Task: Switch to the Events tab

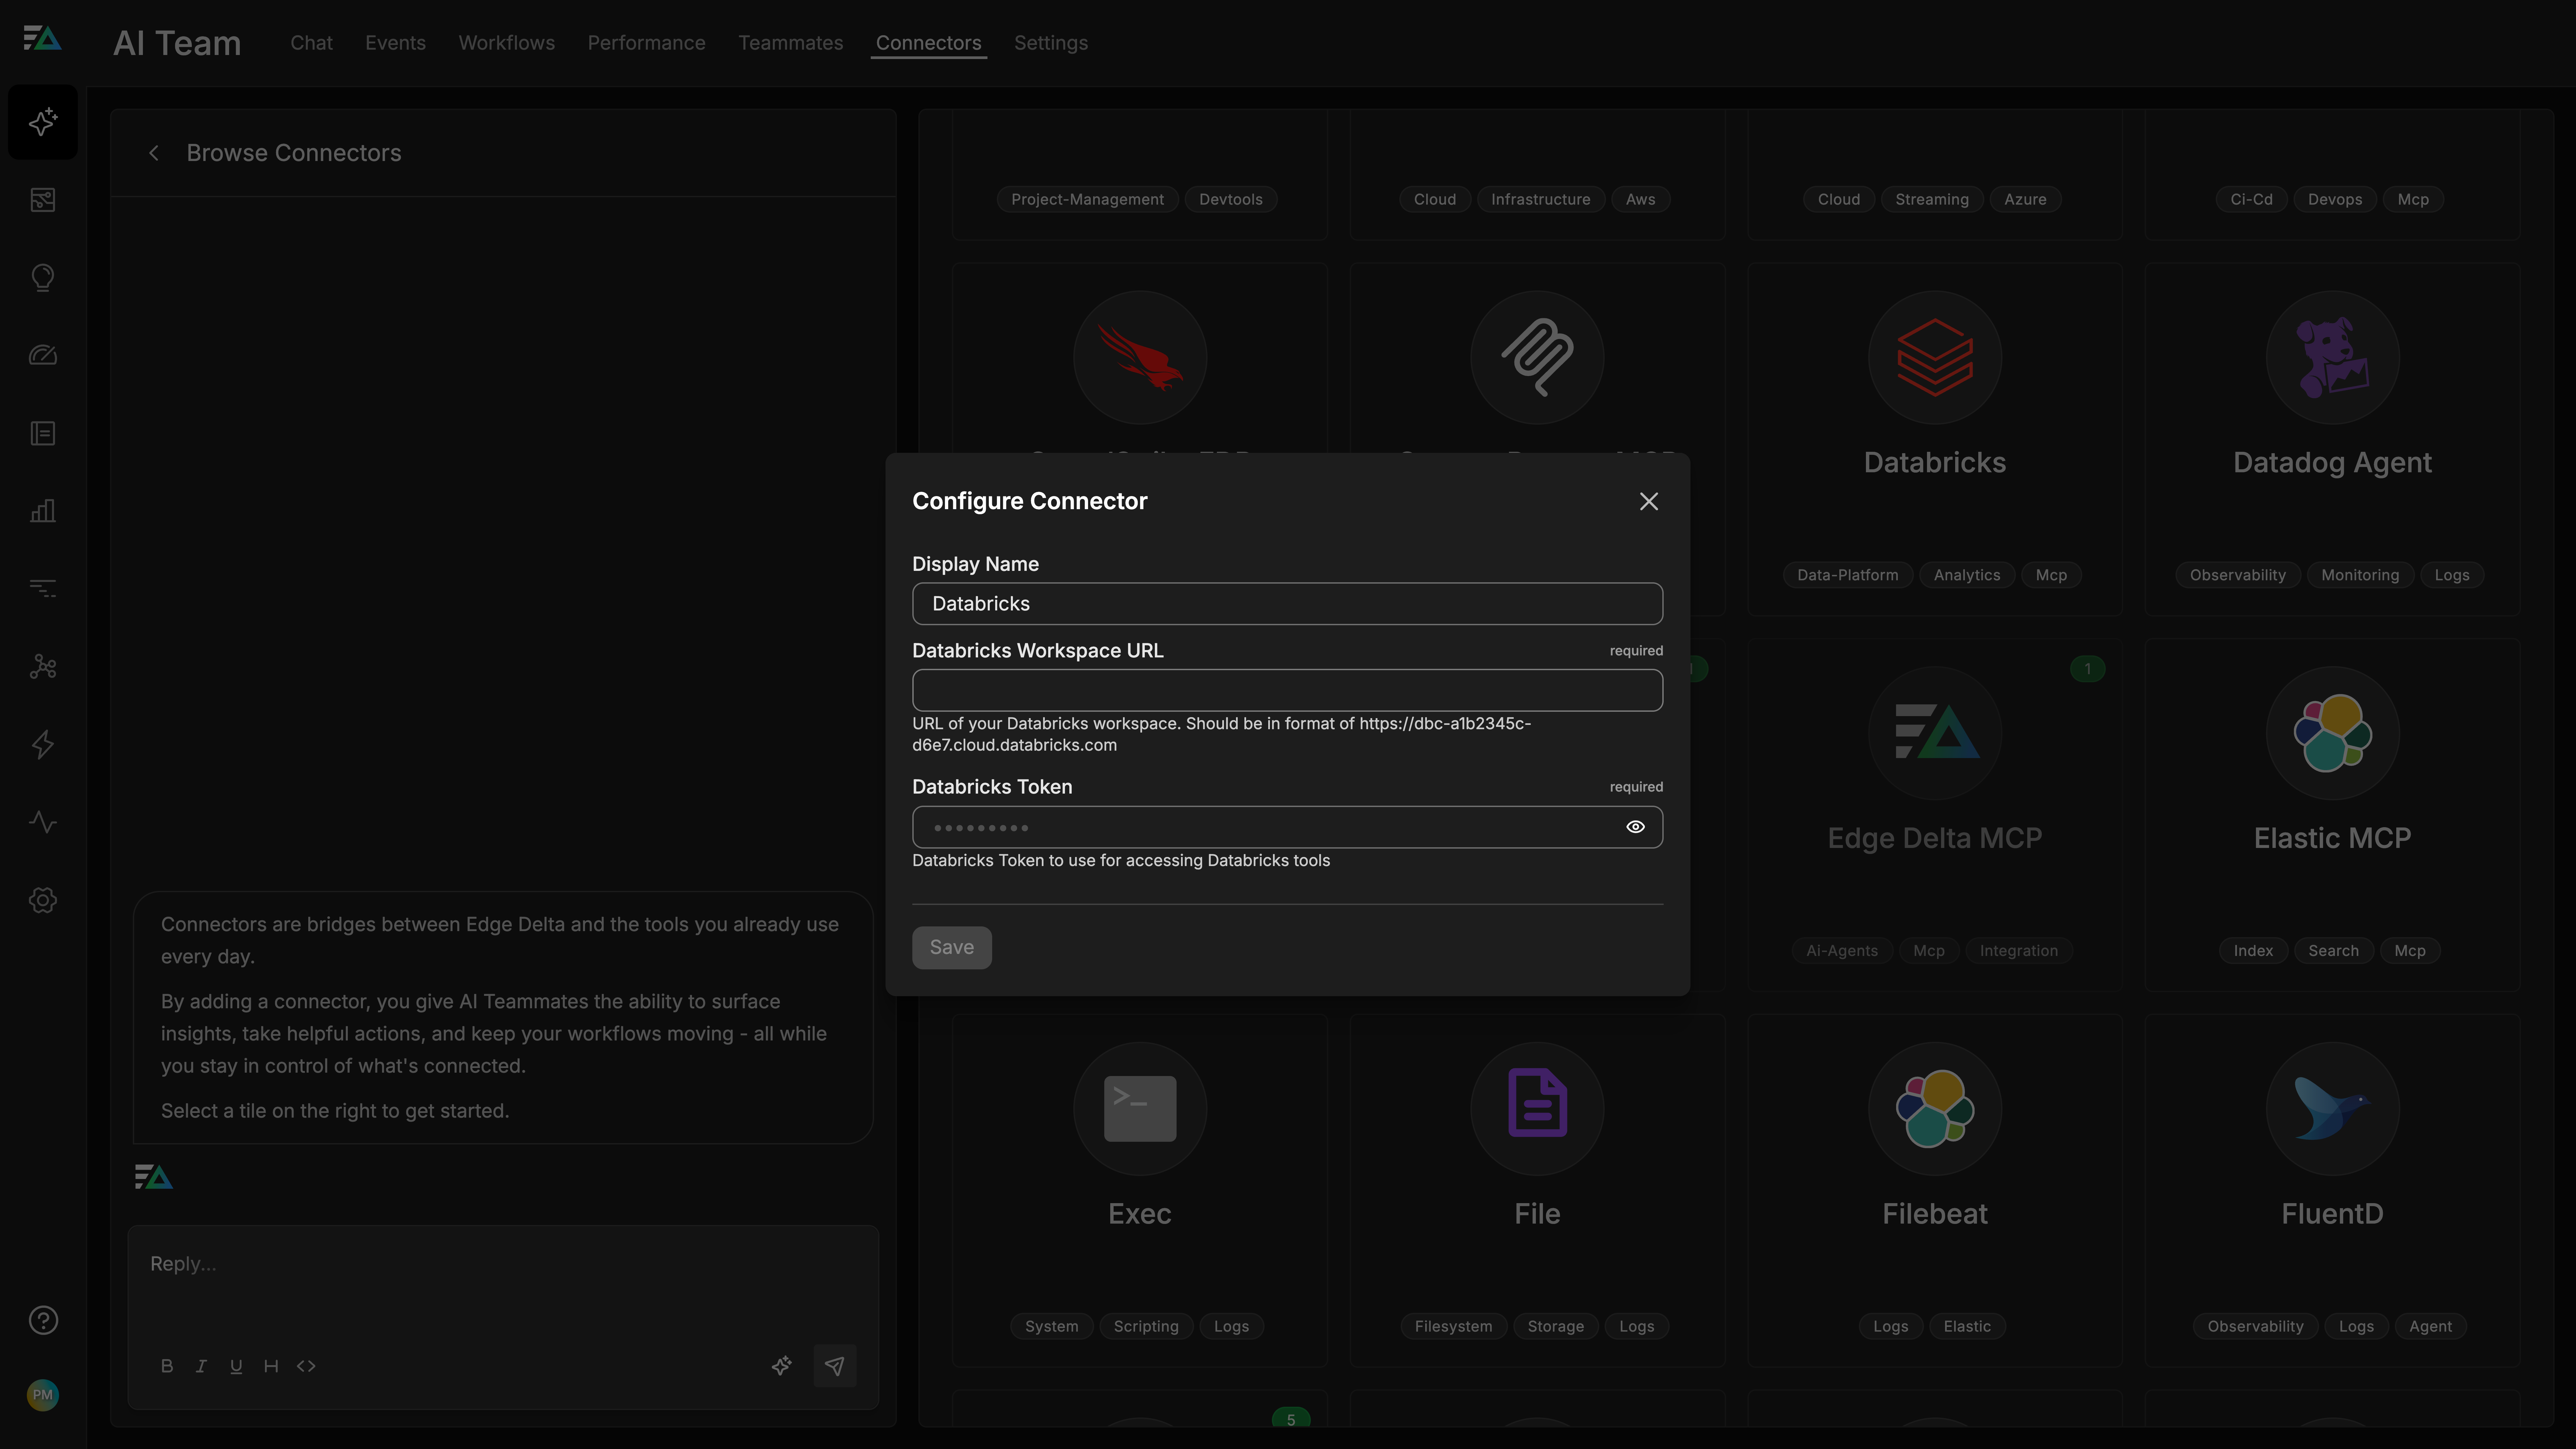Action: (395, 43)
